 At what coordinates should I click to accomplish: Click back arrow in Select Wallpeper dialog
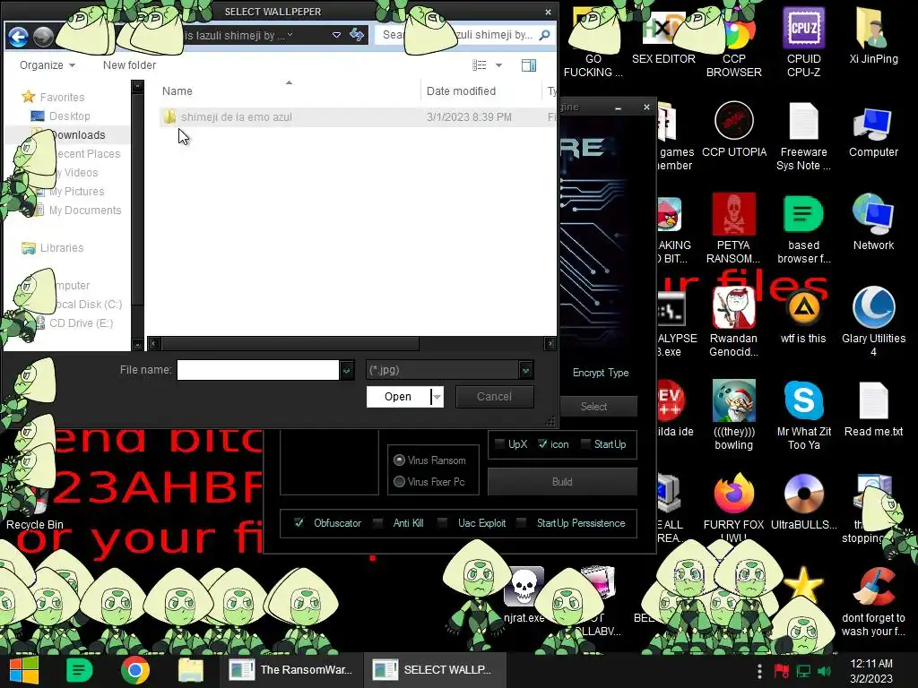[x=18, y=36]
